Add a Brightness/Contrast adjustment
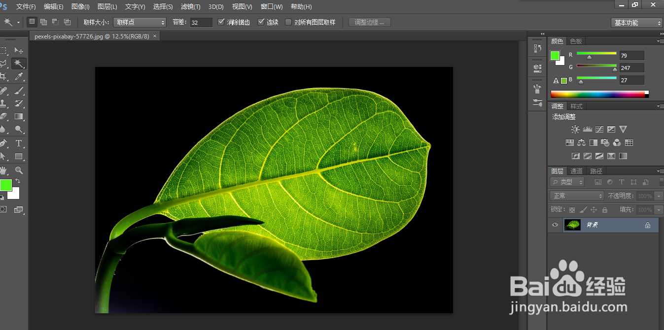 575,130
